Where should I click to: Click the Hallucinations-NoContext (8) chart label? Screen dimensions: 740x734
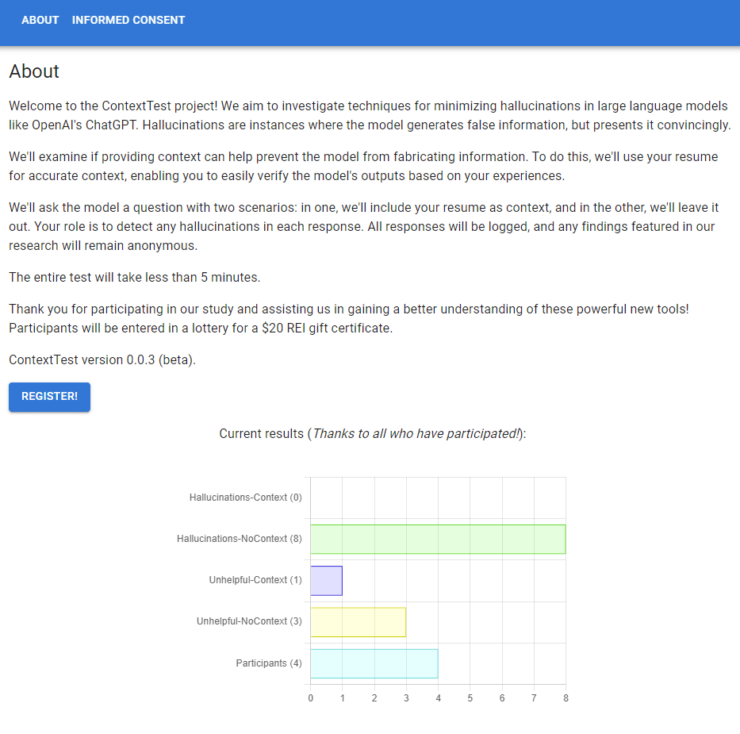[240, 539]
